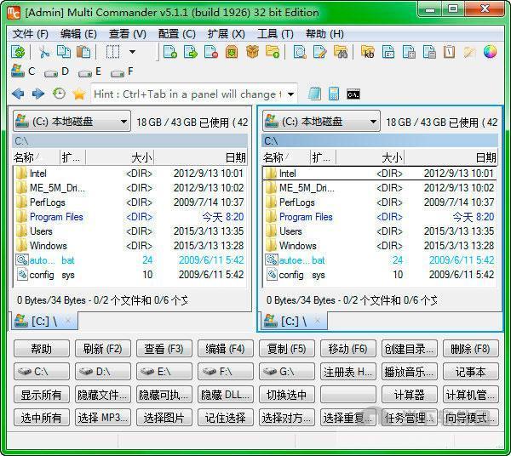
Task: Click the 刷新 (F2) button
Action: coord(103,349)
